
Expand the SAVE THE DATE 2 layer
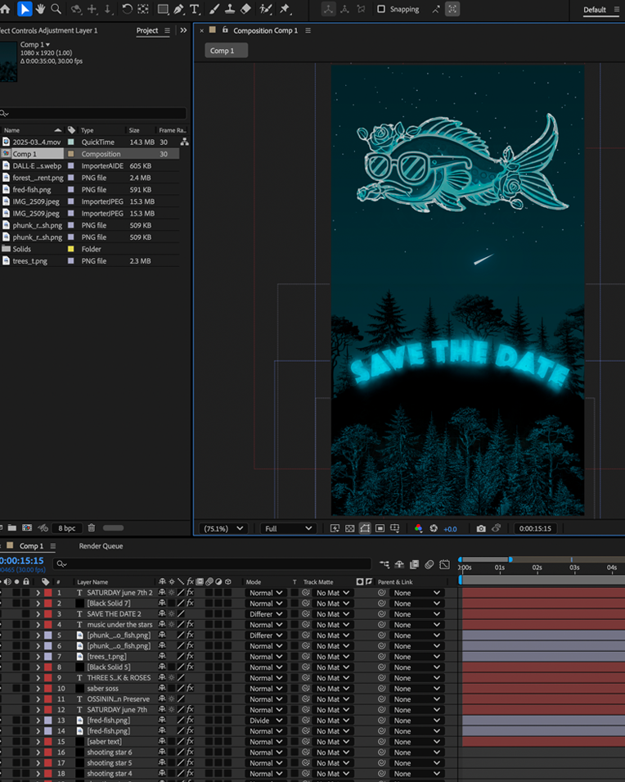(38, 614)
